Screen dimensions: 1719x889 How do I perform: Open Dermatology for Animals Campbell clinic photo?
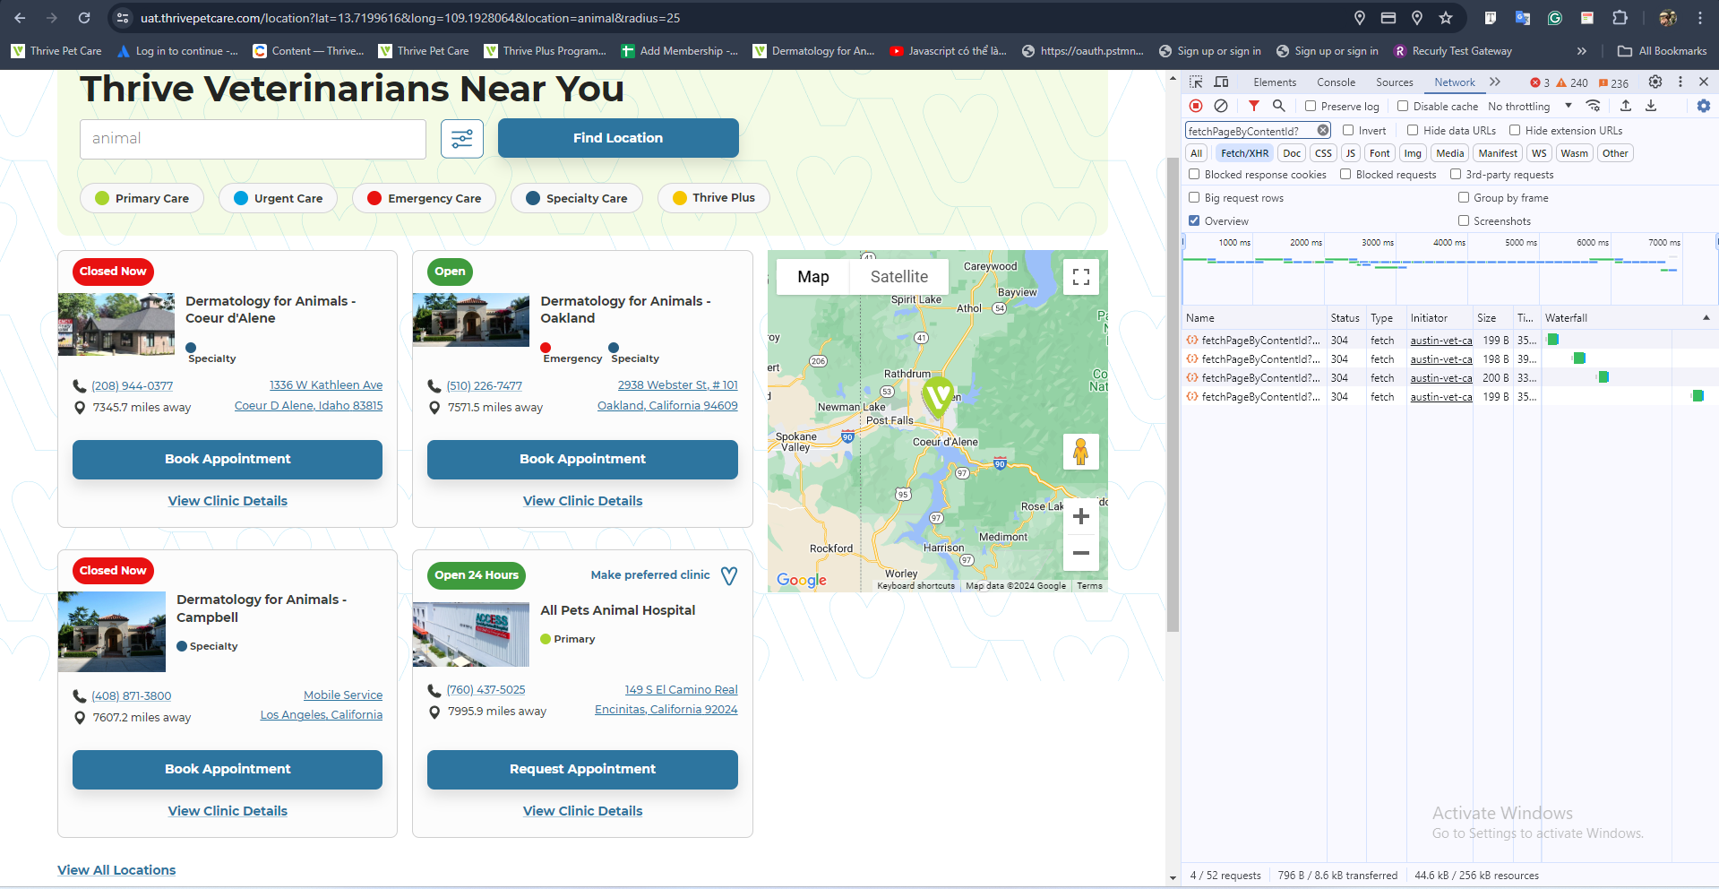[112, 632]
